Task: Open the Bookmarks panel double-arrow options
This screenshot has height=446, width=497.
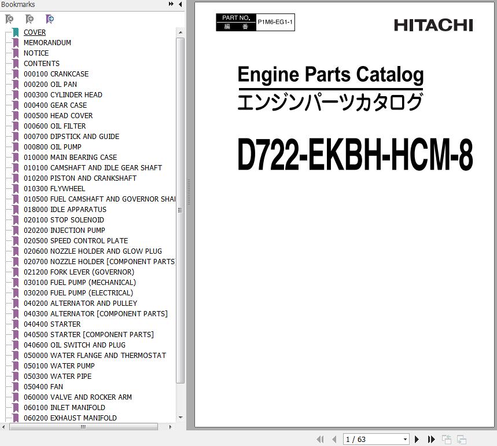Action: tap(171, 4)
